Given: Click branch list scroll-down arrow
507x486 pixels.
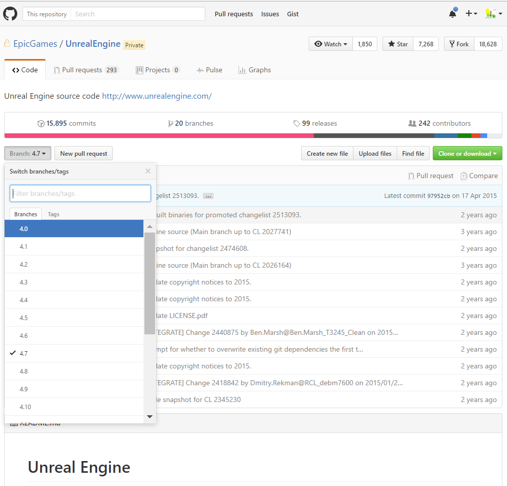Looking at the screenshot, I should pyautogui.click(x=150, y=417).
